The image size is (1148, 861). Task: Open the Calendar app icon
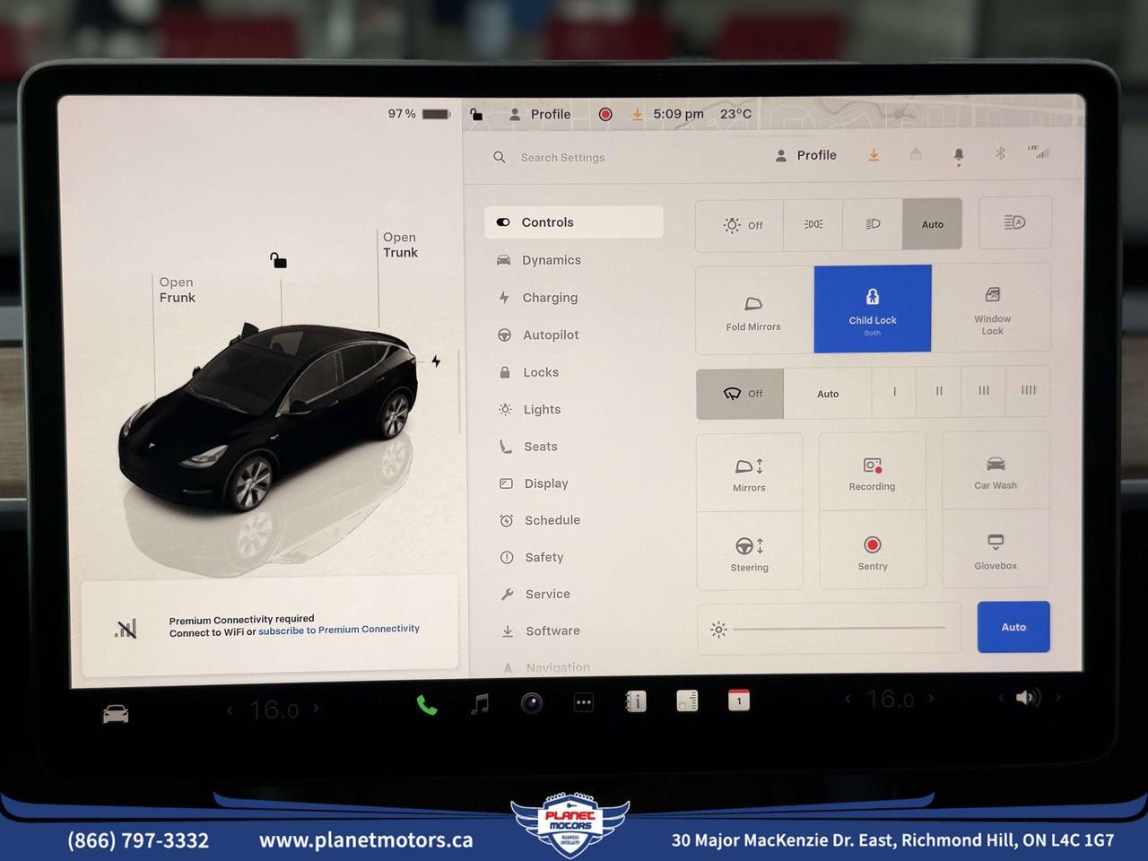(x=737, y=700)
